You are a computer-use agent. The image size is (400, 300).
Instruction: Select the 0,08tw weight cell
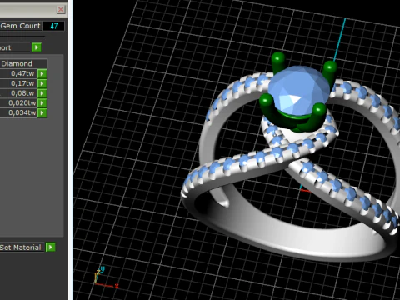(22, 93)
